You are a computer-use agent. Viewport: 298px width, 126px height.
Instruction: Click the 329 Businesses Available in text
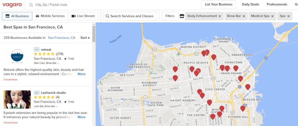(24, 38)
